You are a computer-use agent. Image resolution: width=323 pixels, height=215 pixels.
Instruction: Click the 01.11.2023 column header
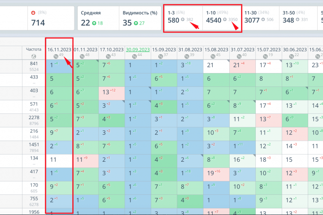click(x=86, y=53)
